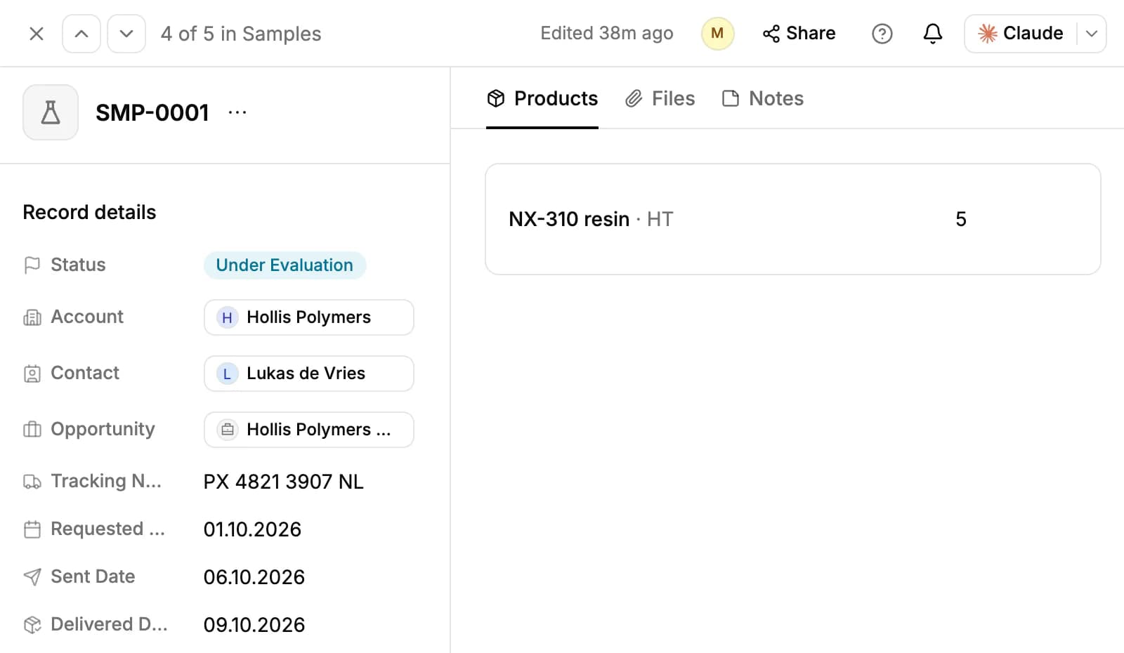The image size is (1124, 653).
Task: Edit the tracking number PX 4821 3907 NL
Action: click(283, 482)
